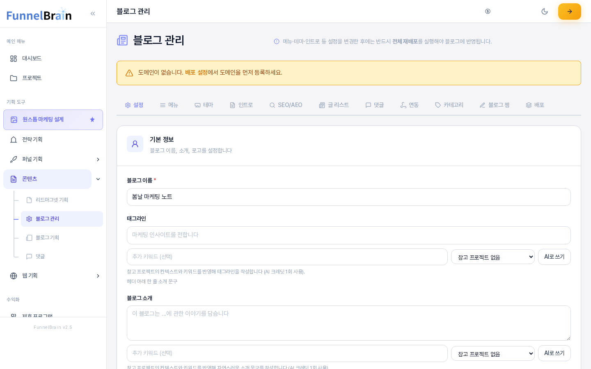
Task: Open the tagline 참고 프로젝트 dropdown
Action: [493, 257]
